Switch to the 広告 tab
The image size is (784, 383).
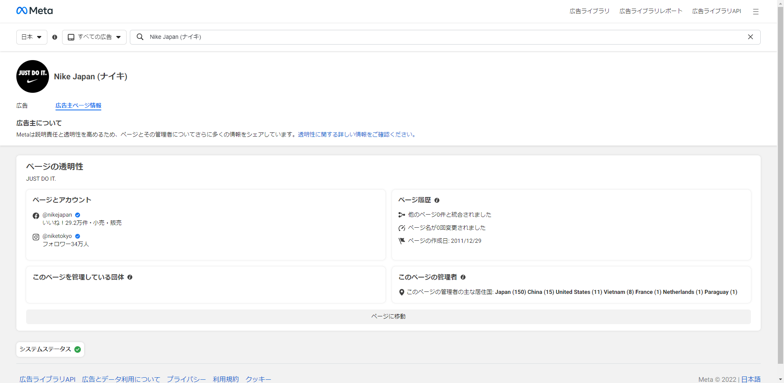tap(22, 105)
